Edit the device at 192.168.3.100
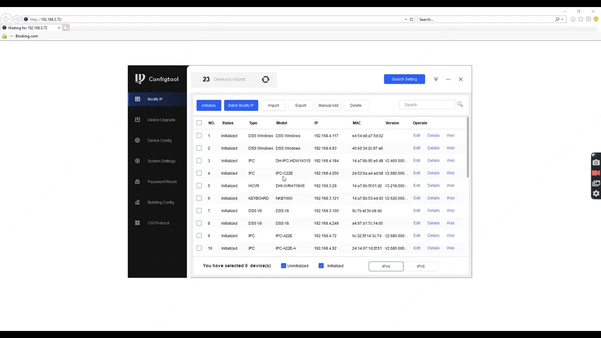The image size is (601, 338). pyautogui.click(x=416, y=210)
